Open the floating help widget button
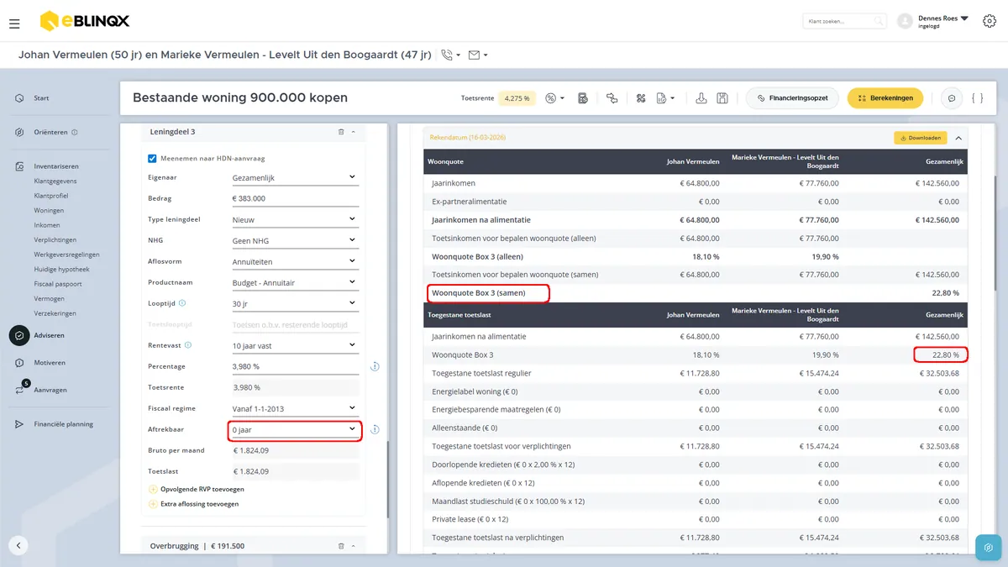This screenshot has height=567, width=1008. click(x=988, y=547)
